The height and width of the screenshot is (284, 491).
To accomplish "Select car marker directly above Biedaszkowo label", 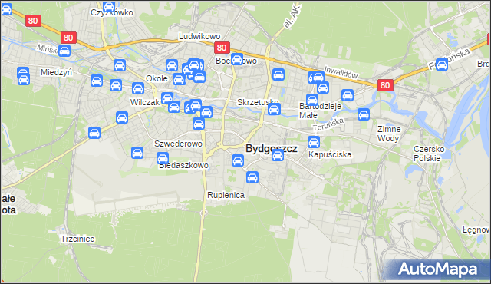I will pyautogui.click(x=162, y=158).
